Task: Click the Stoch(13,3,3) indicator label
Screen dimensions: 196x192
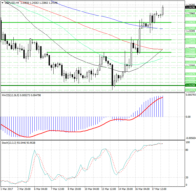Action: (x=10, y=143)
